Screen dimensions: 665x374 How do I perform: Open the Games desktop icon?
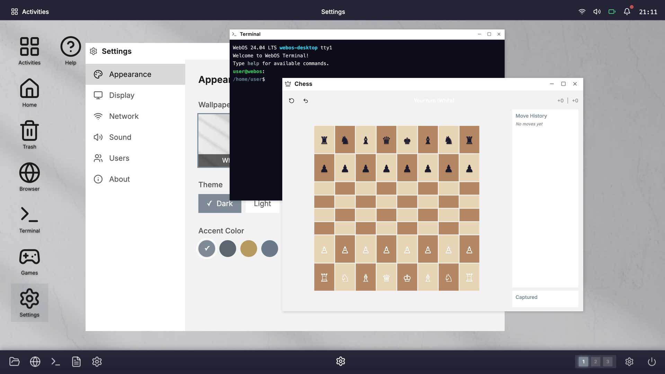click(29, 261)
